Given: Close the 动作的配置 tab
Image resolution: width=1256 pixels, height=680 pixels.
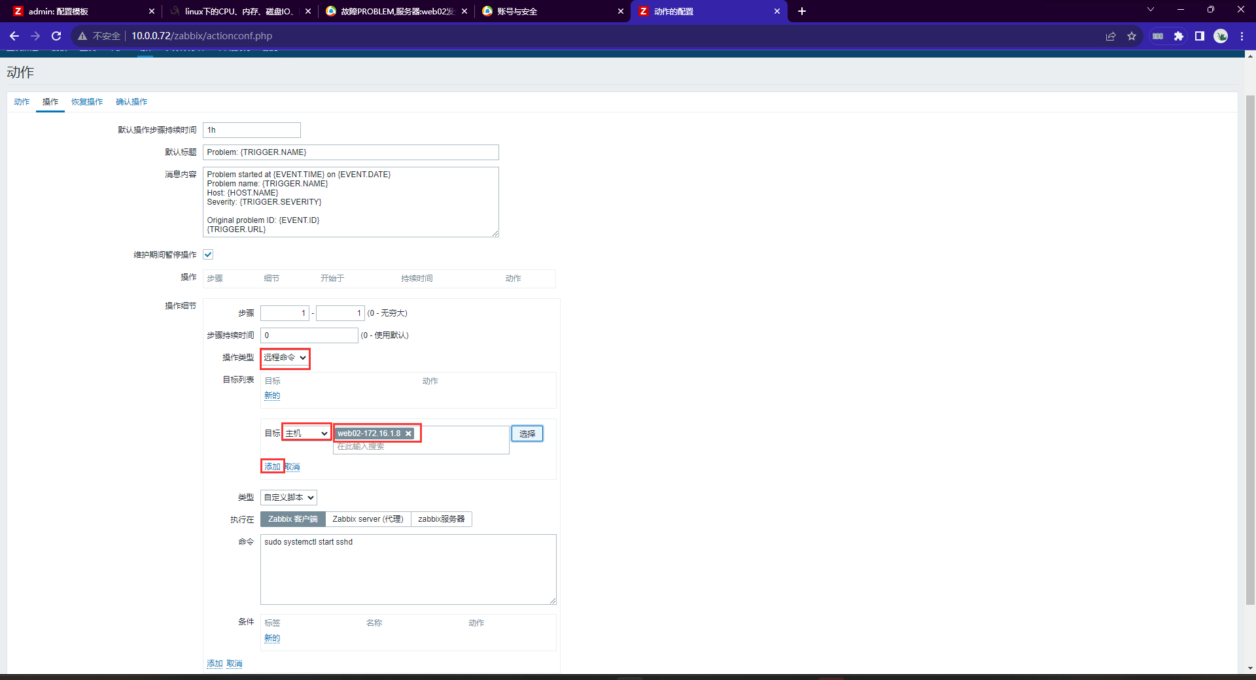Looking at the screenshot, I should 777,11.
